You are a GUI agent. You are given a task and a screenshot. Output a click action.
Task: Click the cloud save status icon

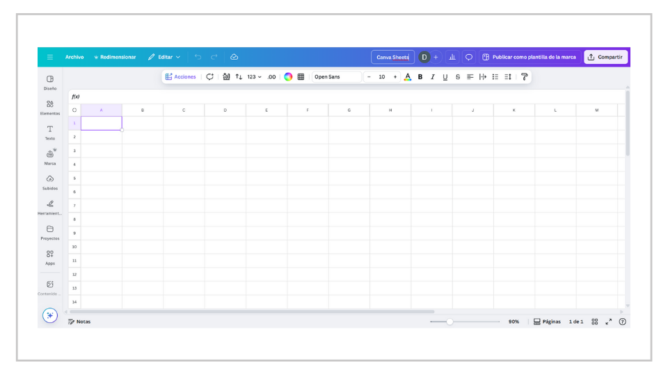[234, 57]
